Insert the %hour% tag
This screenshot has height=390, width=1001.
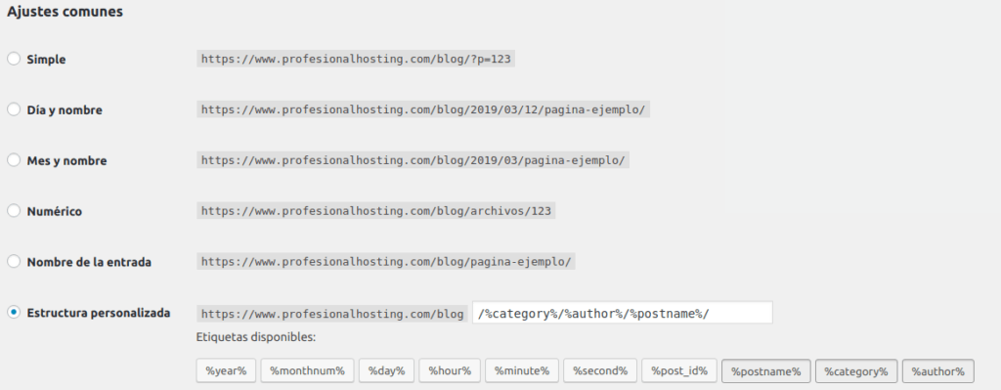pyautogui.click(x=450, y=370)
